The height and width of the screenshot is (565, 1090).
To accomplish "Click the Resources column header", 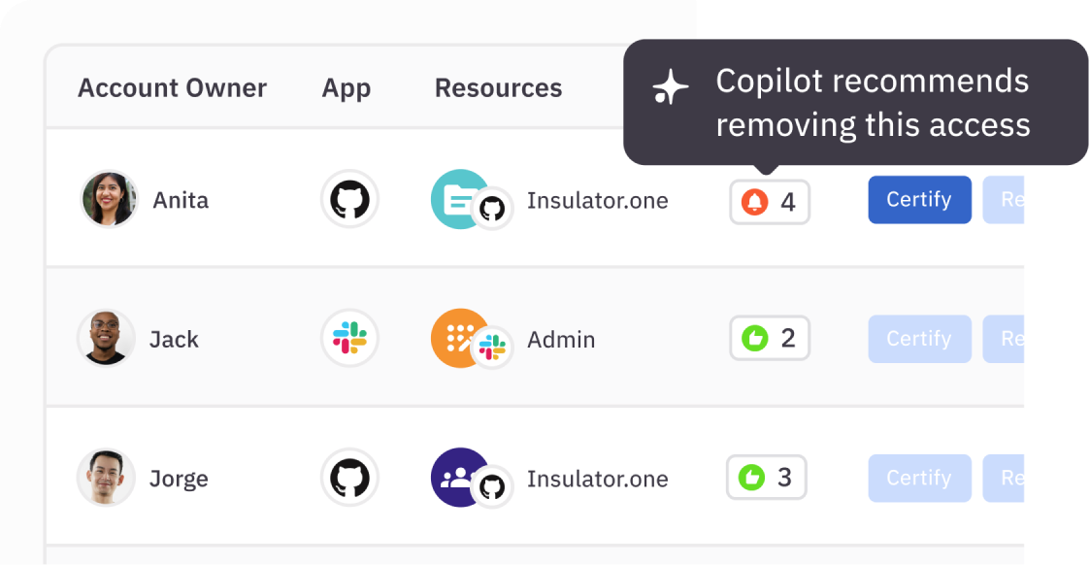I will pos(498,88).
